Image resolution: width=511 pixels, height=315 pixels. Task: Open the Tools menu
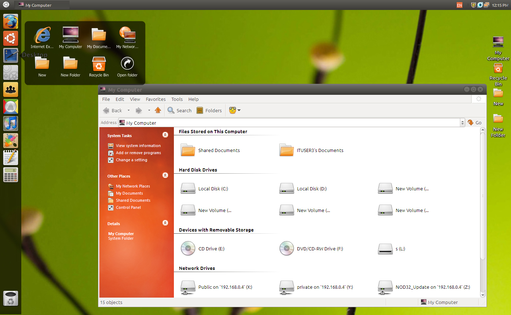[x=177, y=99]
